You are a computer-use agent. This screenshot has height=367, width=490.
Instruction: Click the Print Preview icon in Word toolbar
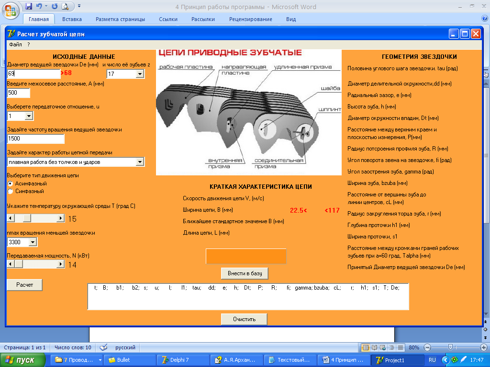tap(65, 6)
